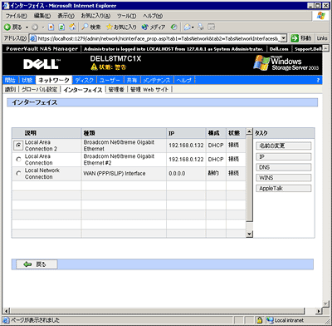Image resolution: width=332 pixels, height=326 pixels.
Task: Select Local Network Connection radio button
Action: pyautogui.click(x=18, y=174)
